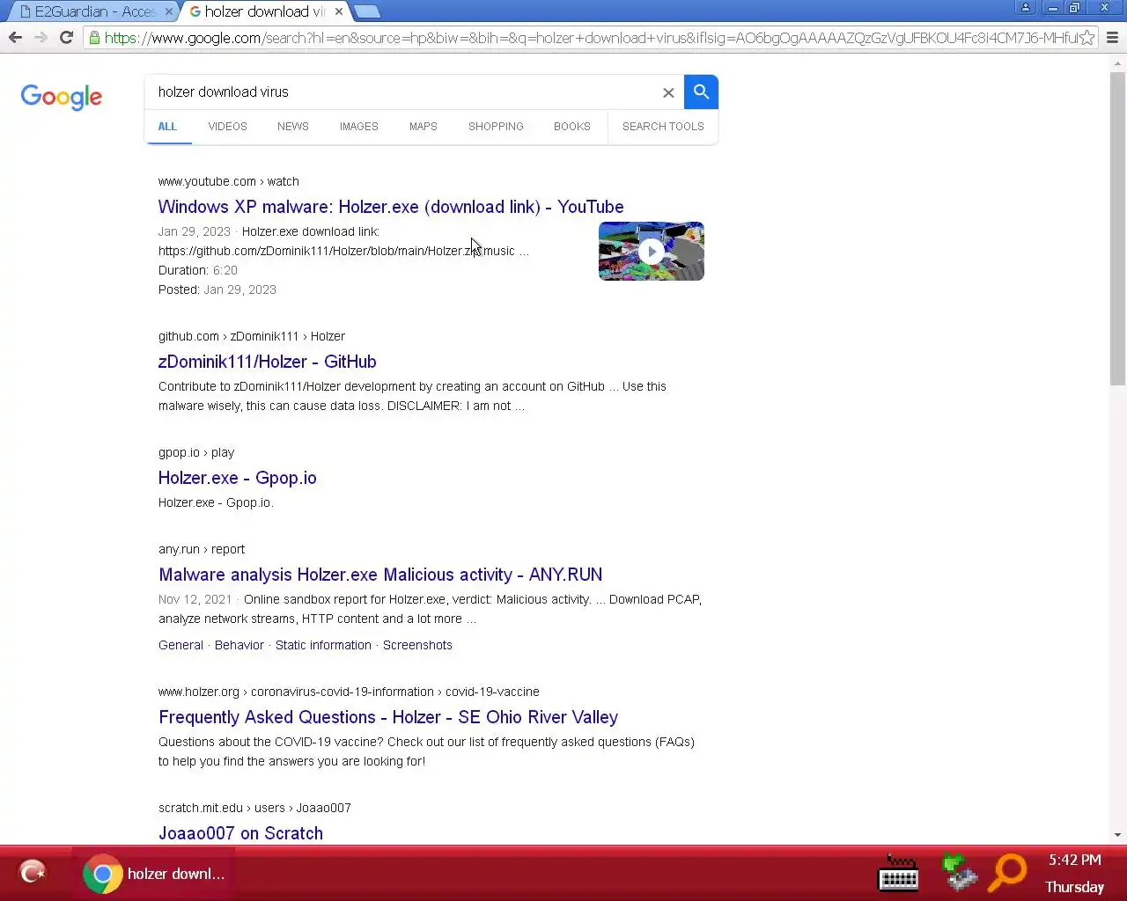
Task: Click the scrollbar down arrow
Action: (1117, 835)
